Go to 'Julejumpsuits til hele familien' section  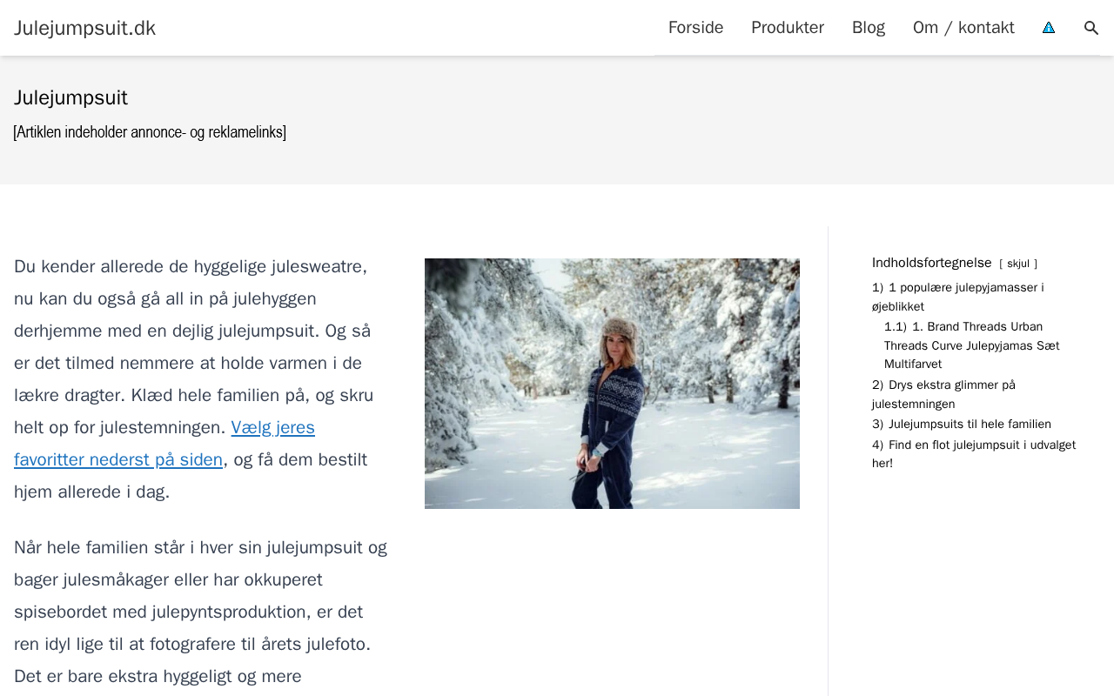click(x=969, y=424)
